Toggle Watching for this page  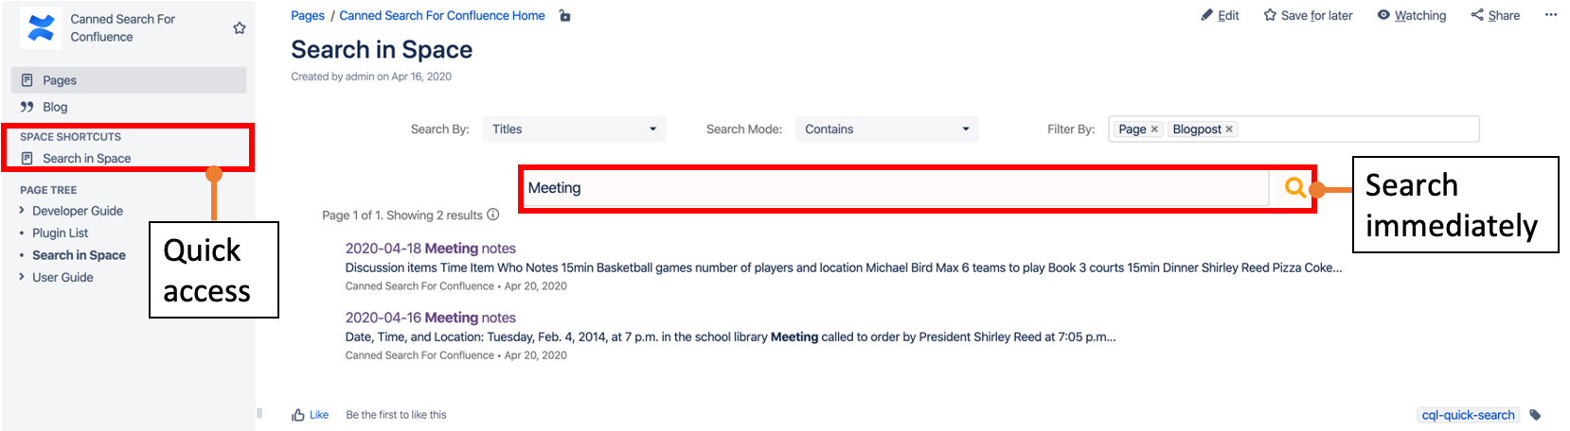click(1411, 16)
